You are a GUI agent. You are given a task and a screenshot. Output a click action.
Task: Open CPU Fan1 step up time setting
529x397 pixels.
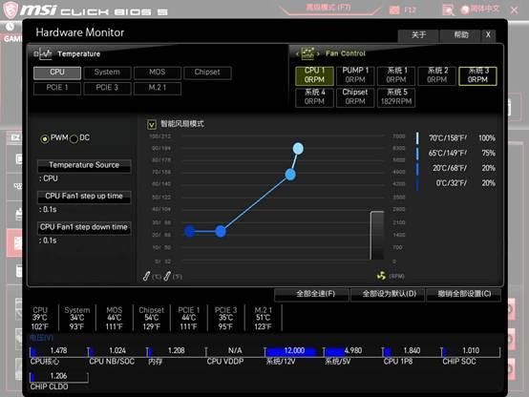[84, 197]
